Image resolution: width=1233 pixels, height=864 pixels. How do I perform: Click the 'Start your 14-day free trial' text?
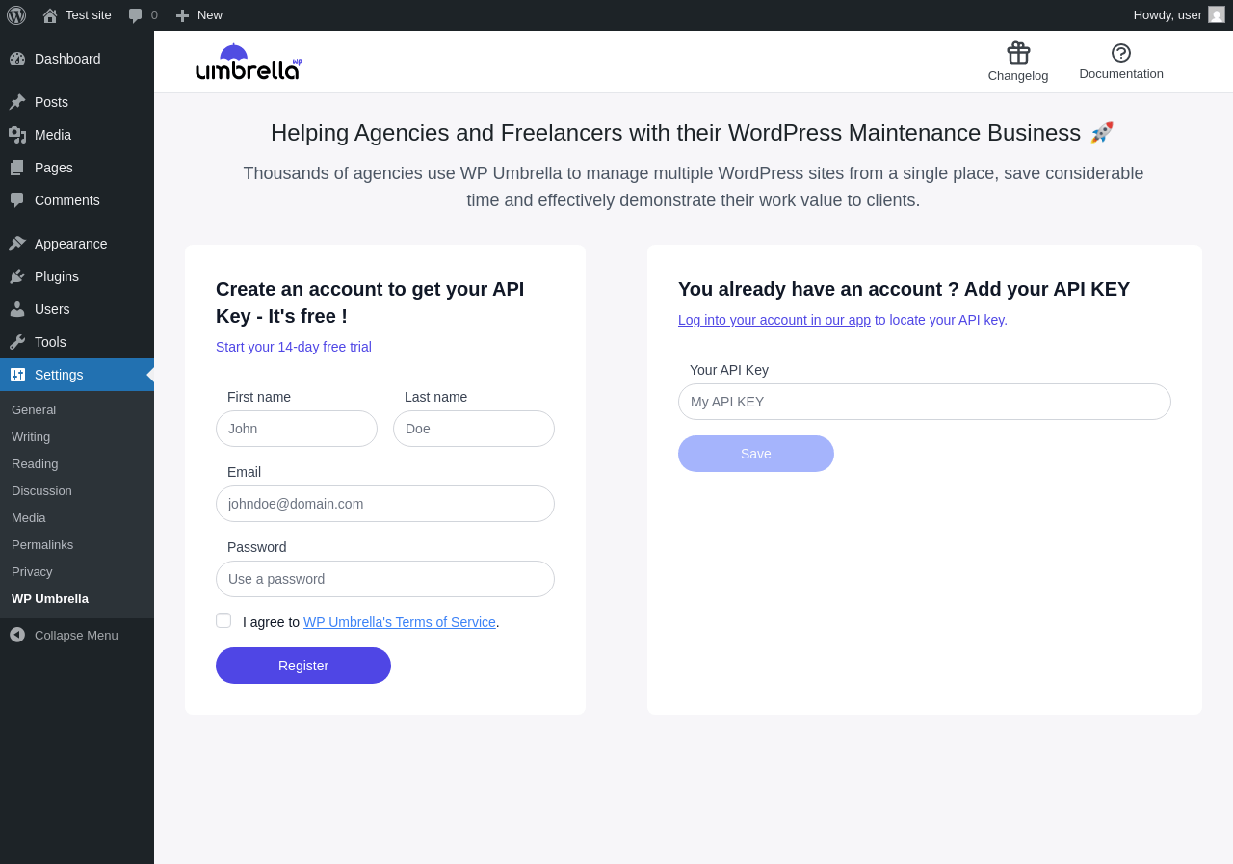pyautogui.click(x=294, y=347)
